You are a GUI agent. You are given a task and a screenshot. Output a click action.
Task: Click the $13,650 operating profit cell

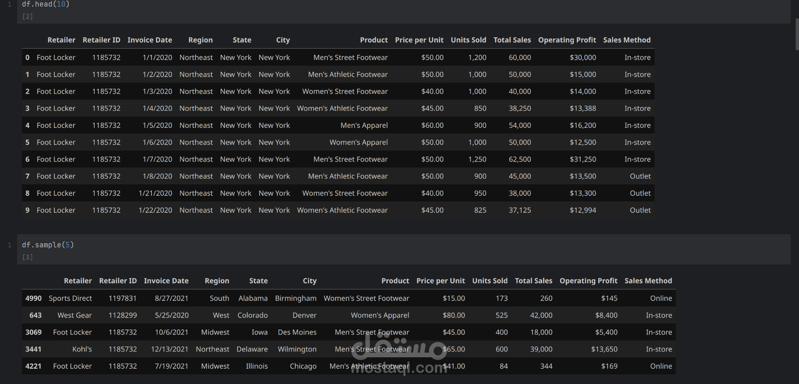[x=604, y=349]
